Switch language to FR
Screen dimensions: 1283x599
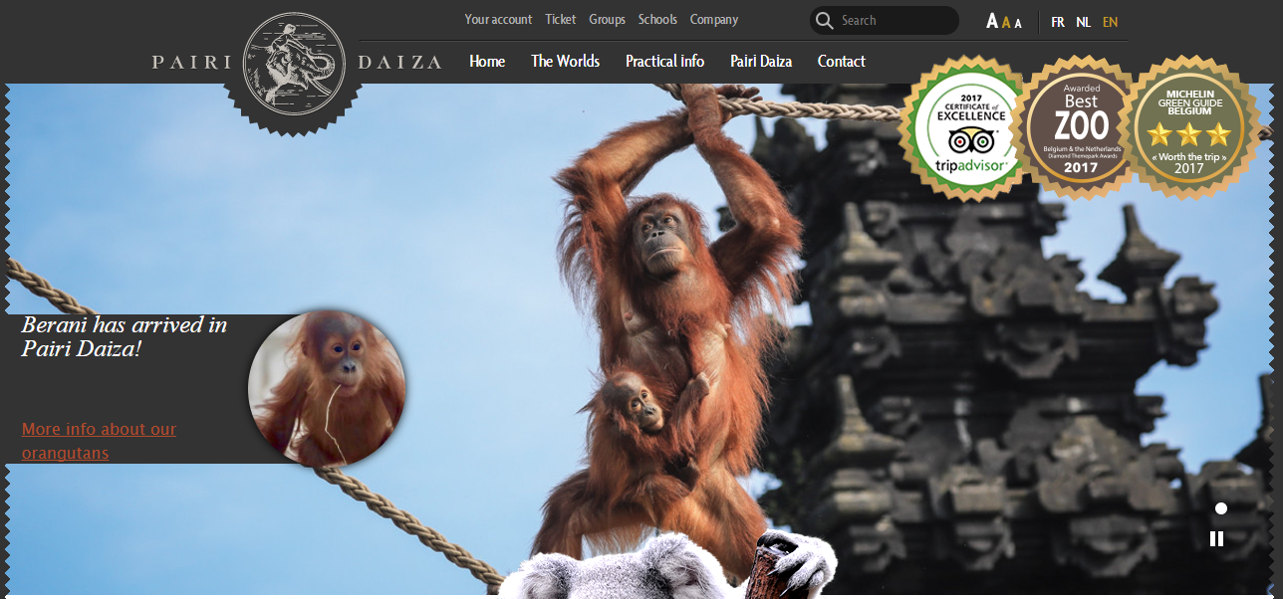[x=1057, y=22]
